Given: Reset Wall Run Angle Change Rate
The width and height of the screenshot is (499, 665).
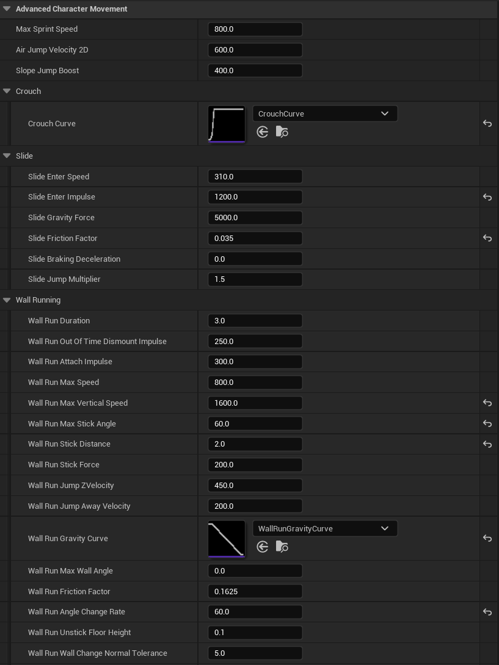Looking at the screenshot, I should tap(487, 611).
